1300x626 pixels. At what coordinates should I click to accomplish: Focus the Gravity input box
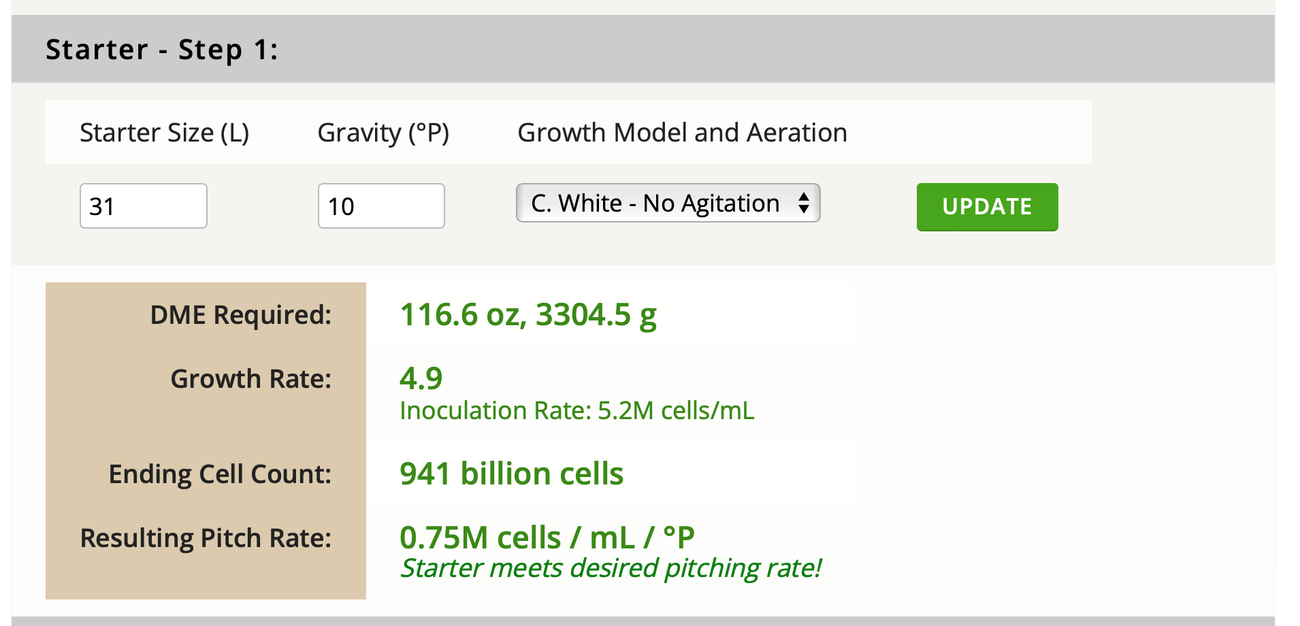(x=380, y=205)
